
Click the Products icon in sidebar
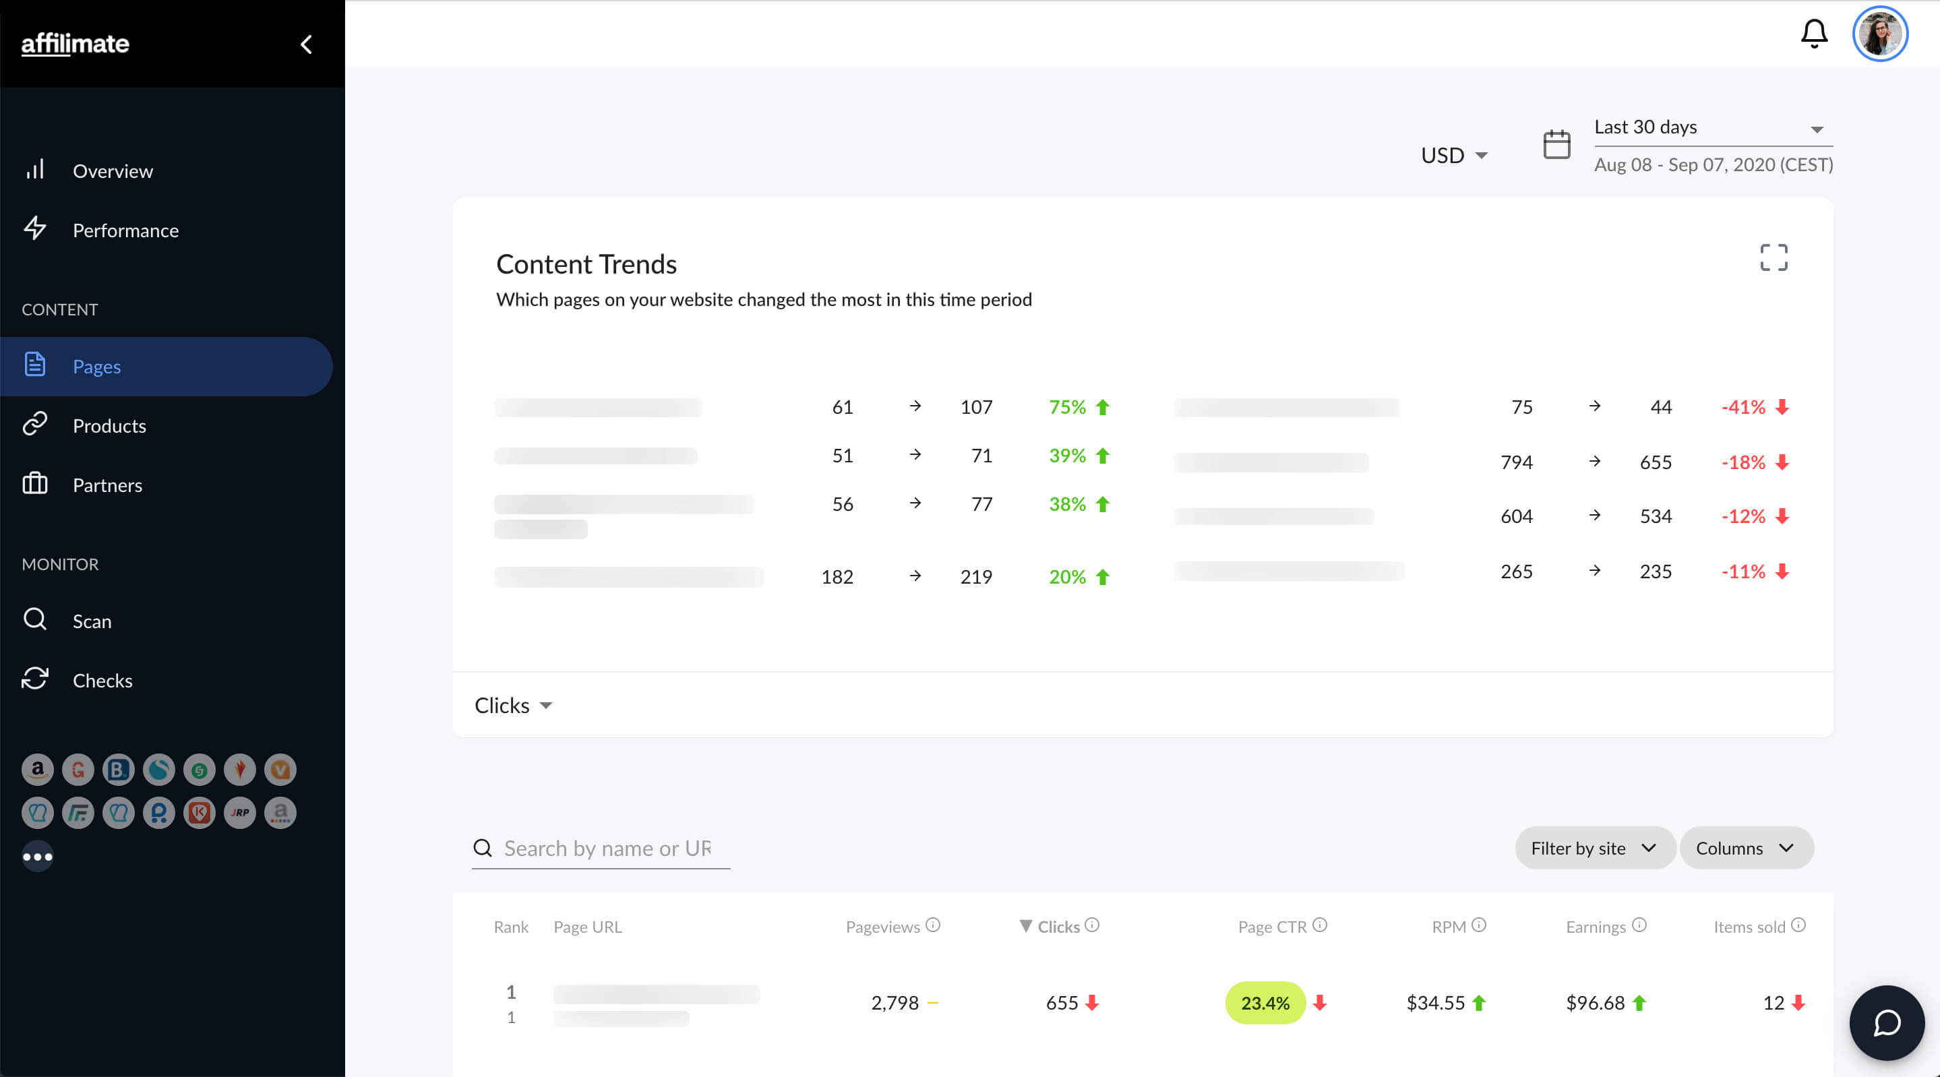coord(36,425)
